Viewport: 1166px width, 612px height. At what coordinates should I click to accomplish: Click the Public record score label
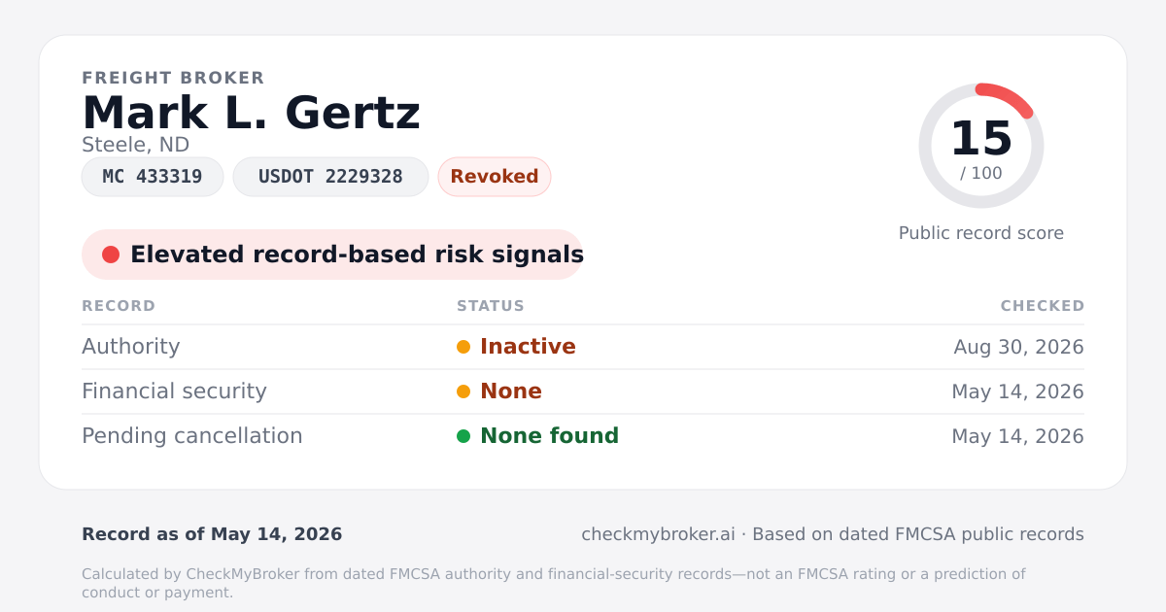click(981, 233)
